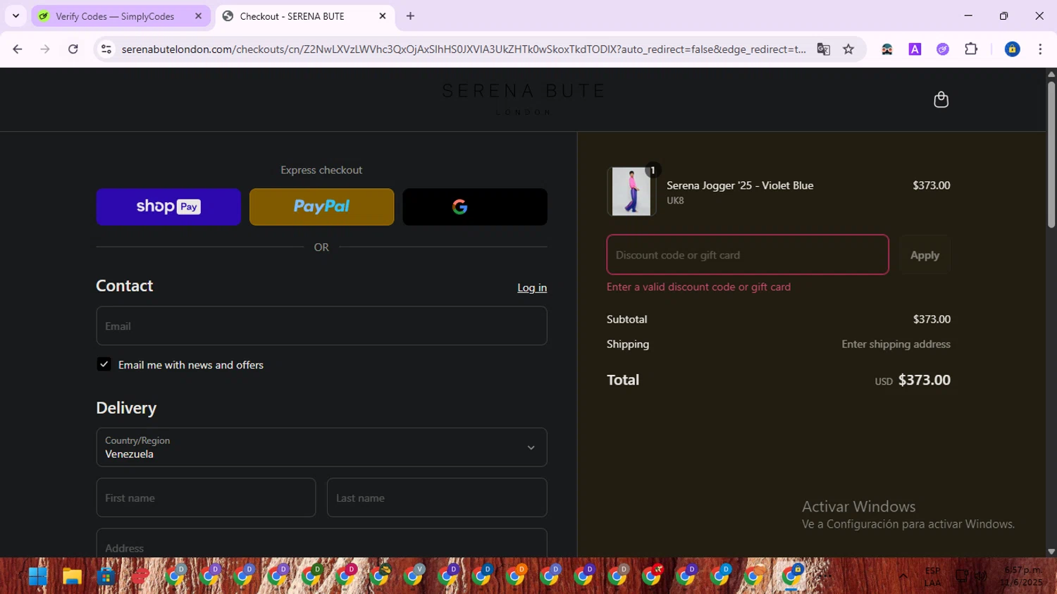The image size is (1057, 594).
Task: Open the purple 'A' extension icon
Action: pos(915,49)
